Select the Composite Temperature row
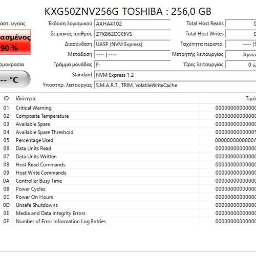 click(128, 116)
